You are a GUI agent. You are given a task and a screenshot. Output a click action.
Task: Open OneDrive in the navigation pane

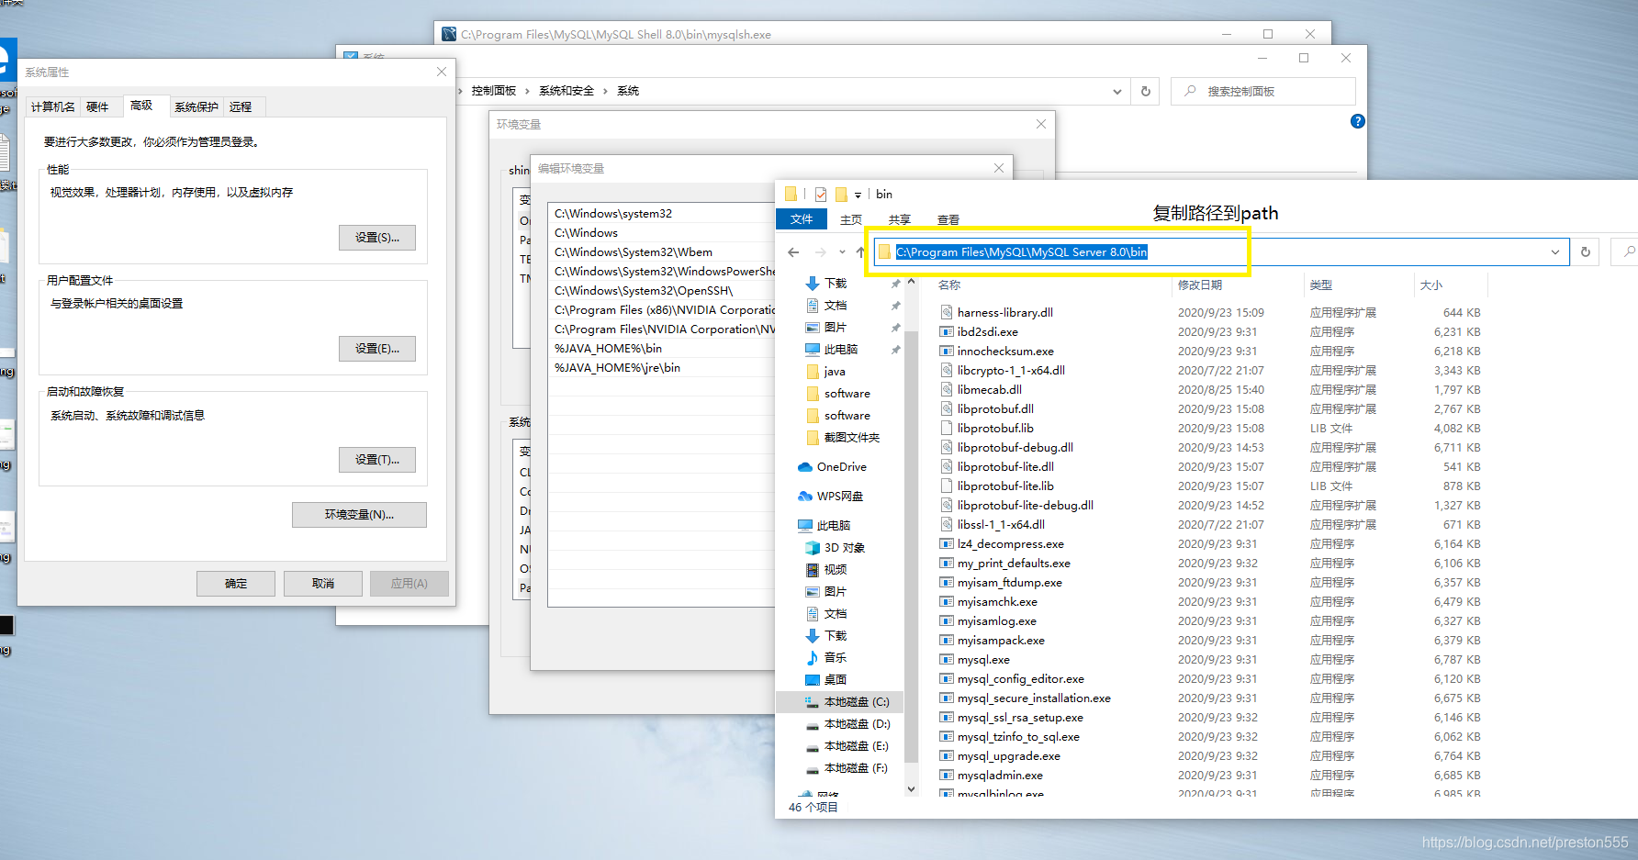pyautogui.click(x=832, y=467)
